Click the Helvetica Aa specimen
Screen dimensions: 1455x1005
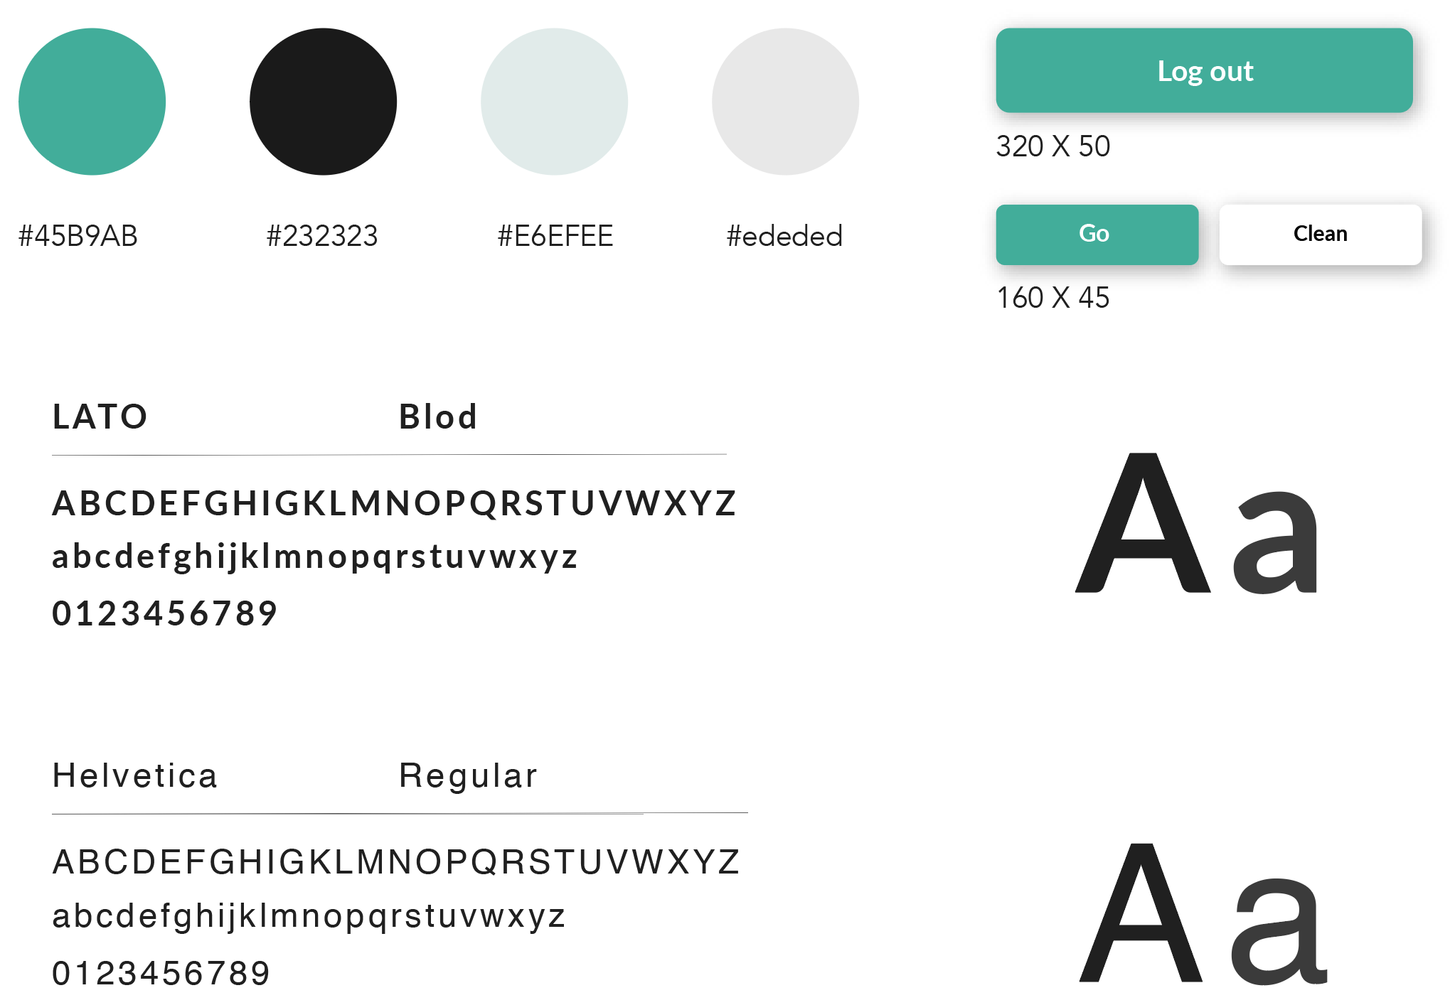click(x=1202, y=915)
